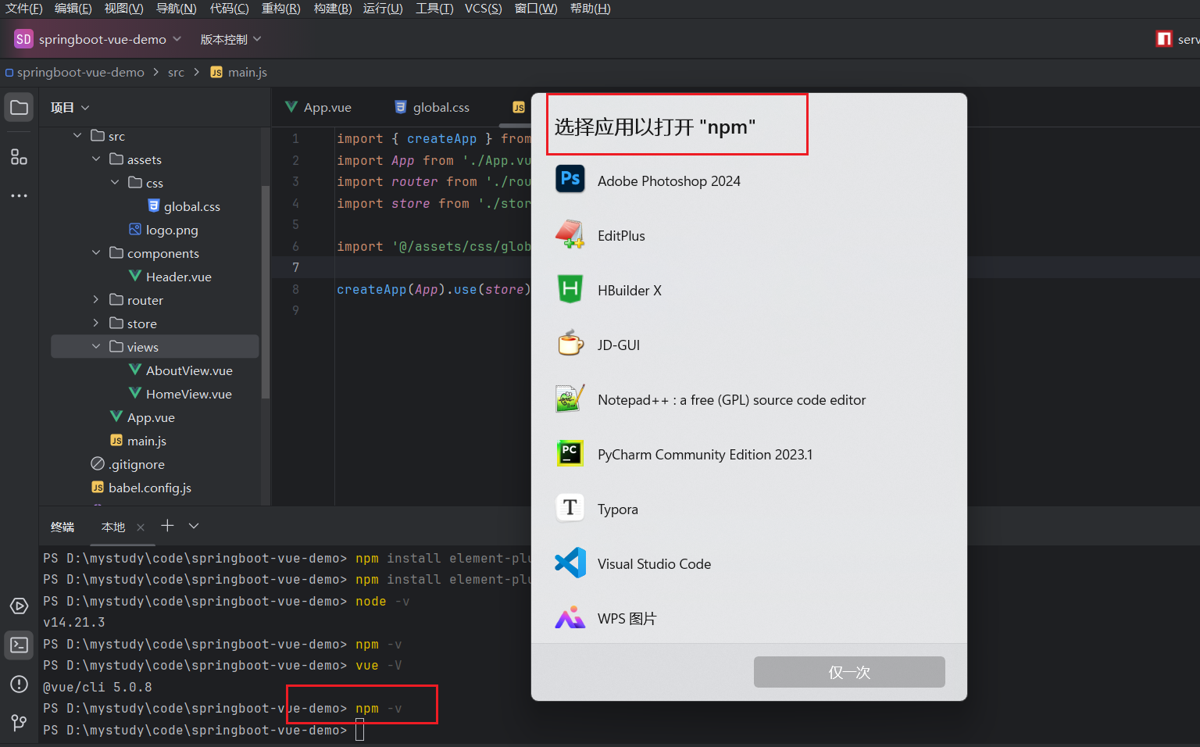Select the 本地 terminal tab
Image resolution: width=1200 pixels, height=747 pixels.
point(113,527)
